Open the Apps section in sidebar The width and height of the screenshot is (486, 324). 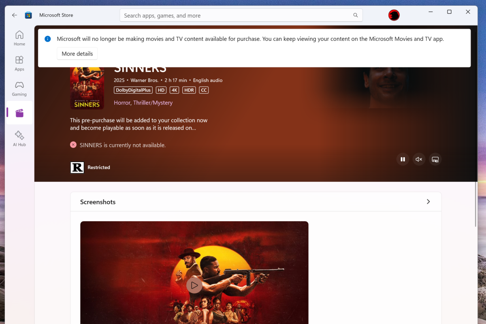click(x=19, y=63)
